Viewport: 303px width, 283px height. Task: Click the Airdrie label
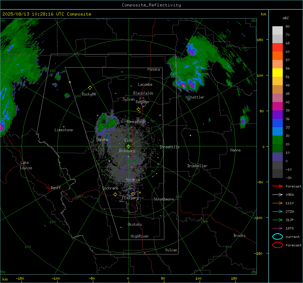(133, 180)
